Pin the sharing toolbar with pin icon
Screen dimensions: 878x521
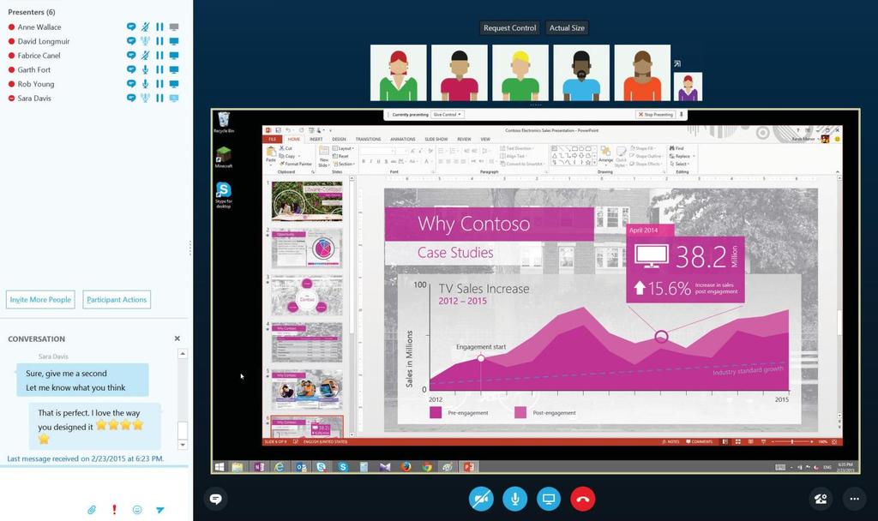tap(682, 114)
